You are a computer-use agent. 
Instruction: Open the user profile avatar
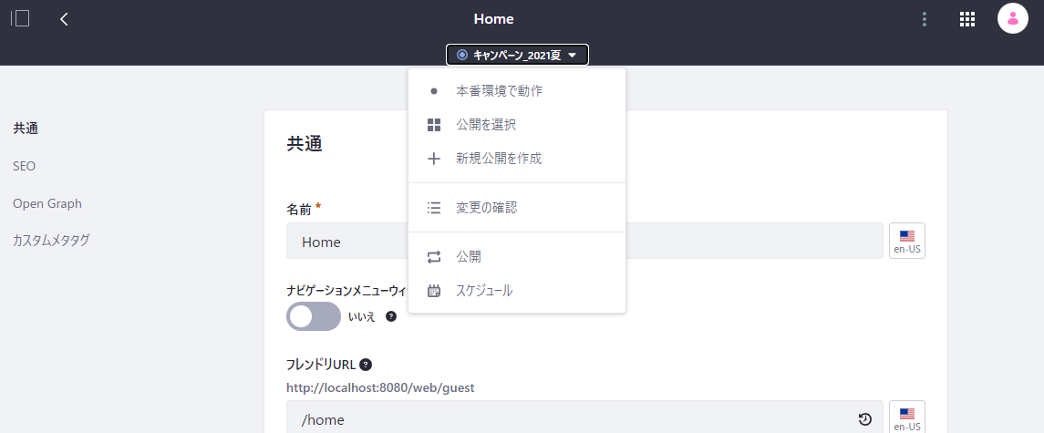[1013, 18]
